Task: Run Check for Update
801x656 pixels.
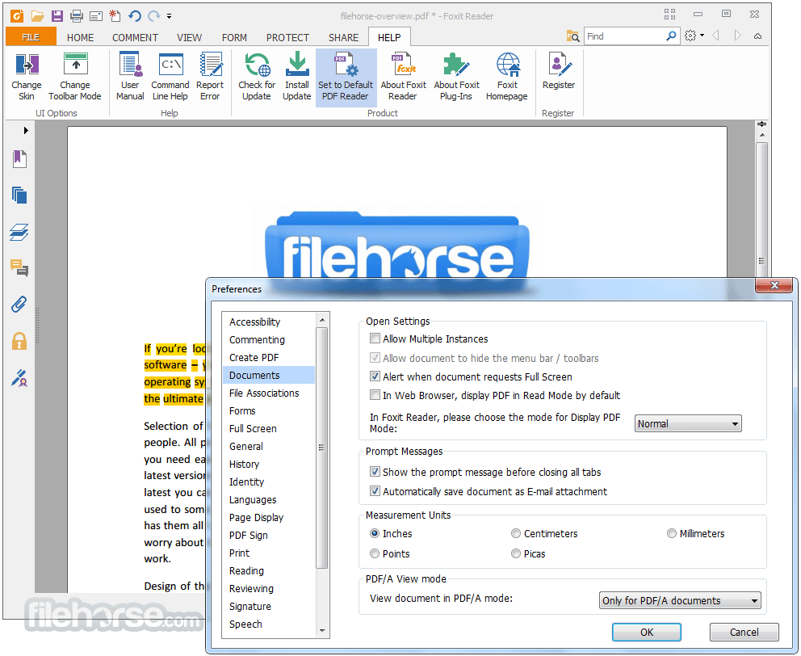Action: coord(257,77)
